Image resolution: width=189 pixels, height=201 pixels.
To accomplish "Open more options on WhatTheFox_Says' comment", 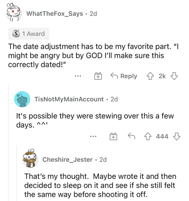I will [x=78, y=76].
